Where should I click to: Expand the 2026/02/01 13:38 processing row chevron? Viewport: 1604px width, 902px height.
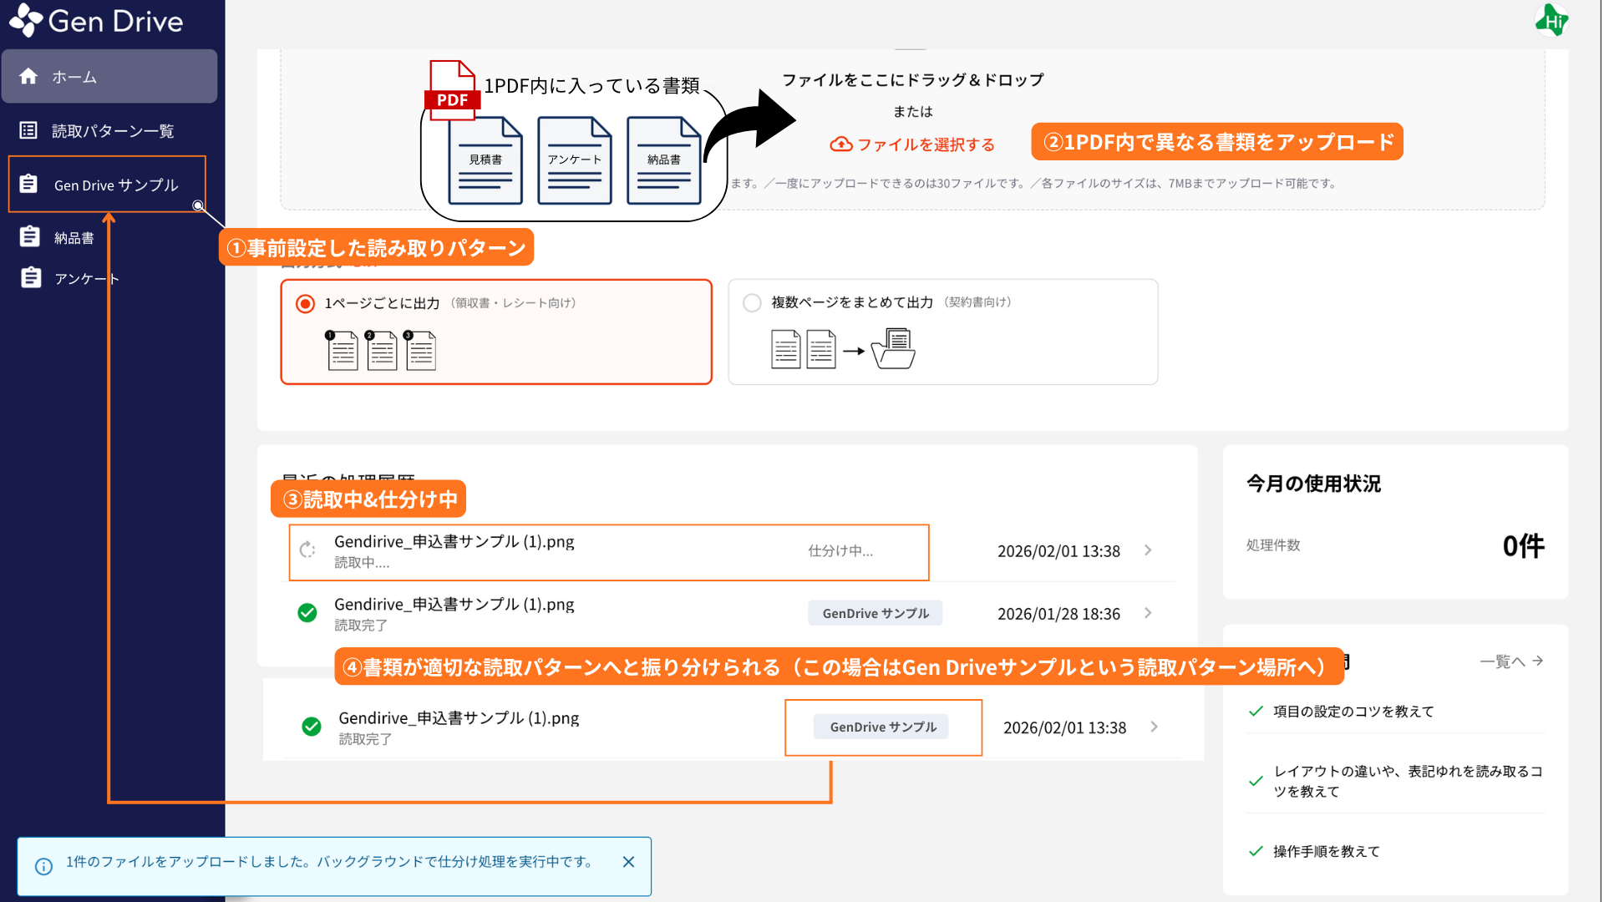tap(1148, 550)
